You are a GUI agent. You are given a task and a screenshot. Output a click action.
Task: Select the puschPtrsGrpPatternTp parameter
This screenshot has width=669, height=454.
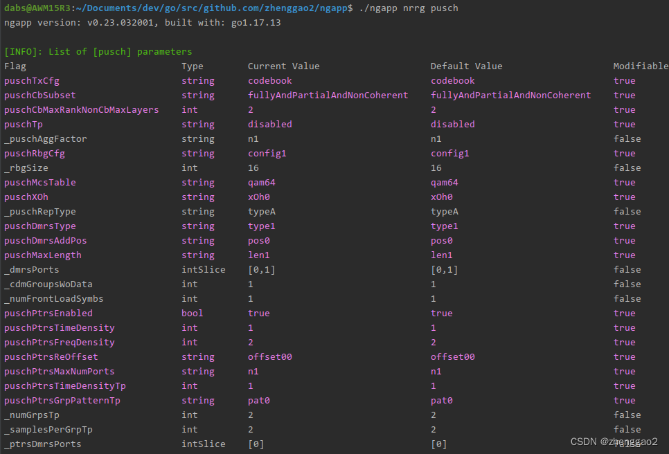[x=62, y=400]
